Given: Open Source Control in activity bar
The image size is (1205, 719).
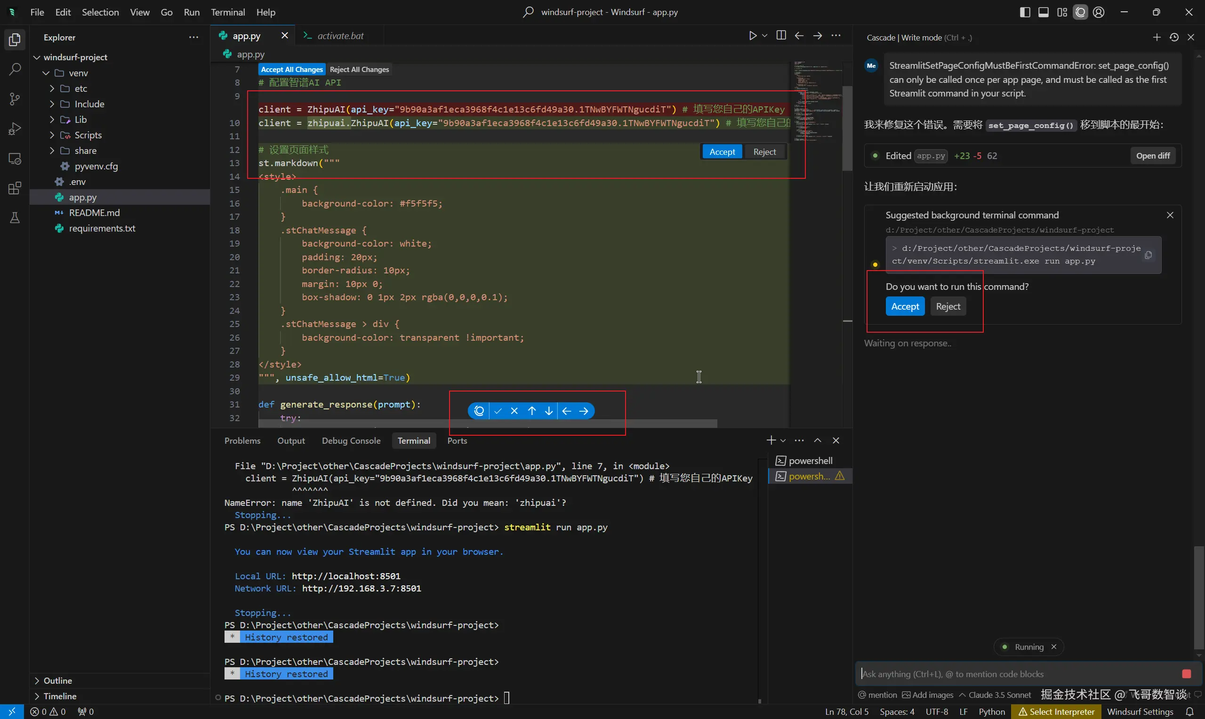Looking at the screenshot, I should (15, 99).
